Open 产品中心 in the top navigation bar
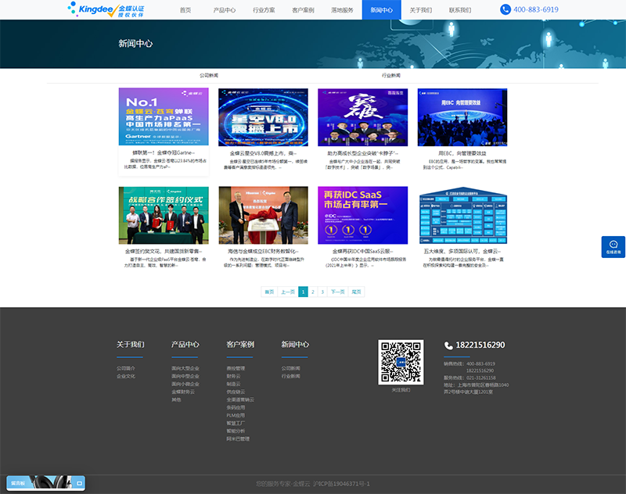The height and width of the screenshot is (494, 626). click(225, 10)
